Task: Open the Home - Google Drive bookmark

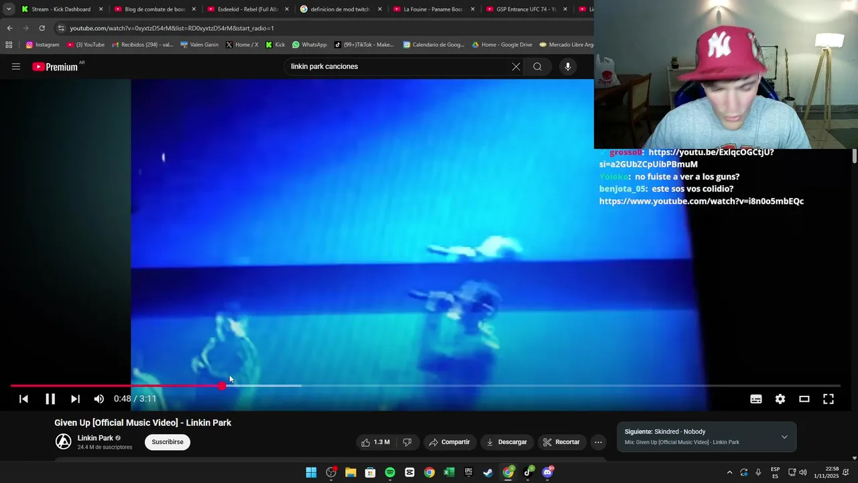Action: (502, 45)
